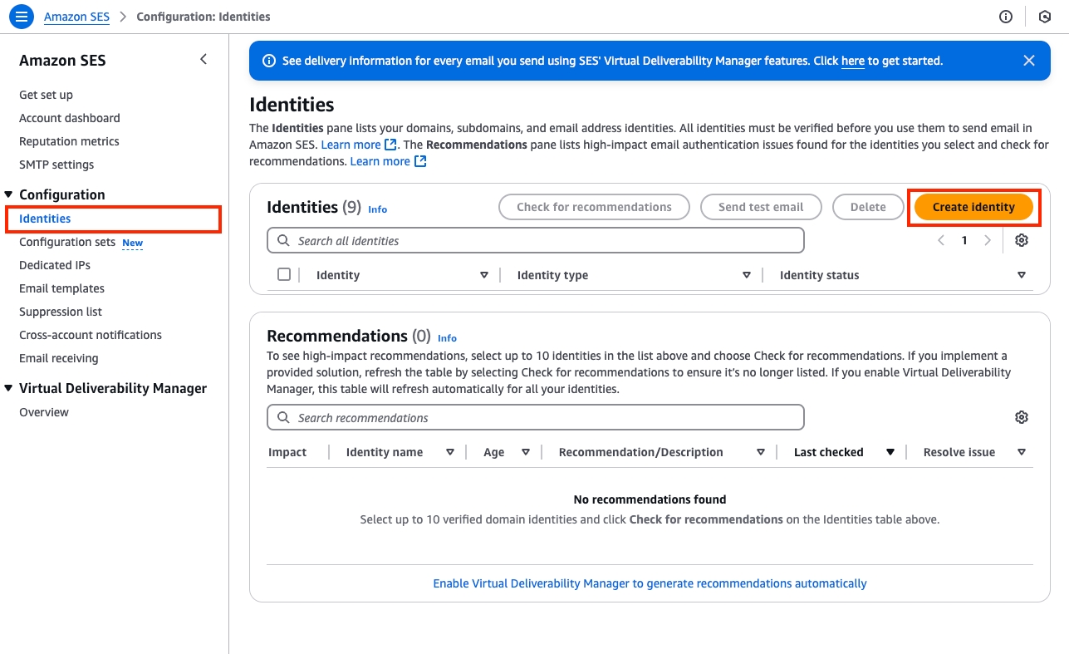The height and width of the screenshot is (654, 1069).
Task: Collapse the Configuration section in sidebar
Action: click(9, 194)
